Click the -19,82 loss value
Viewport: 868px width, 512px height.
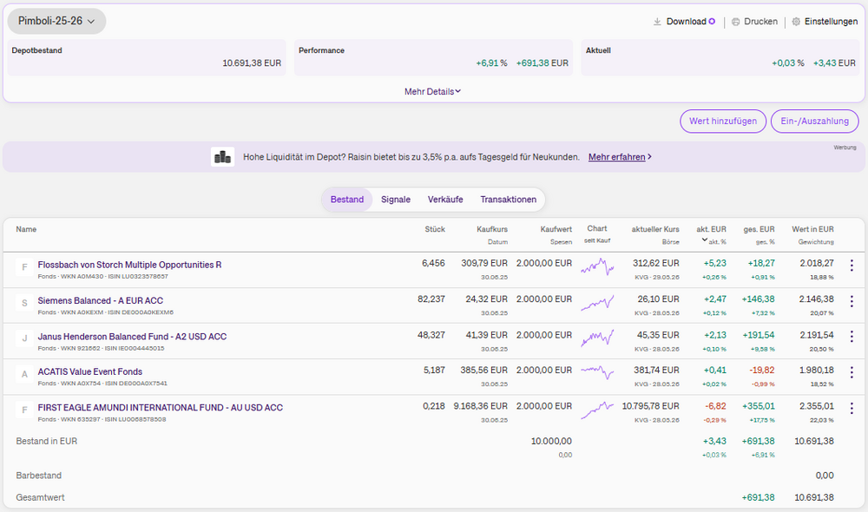tap(762, 370)
